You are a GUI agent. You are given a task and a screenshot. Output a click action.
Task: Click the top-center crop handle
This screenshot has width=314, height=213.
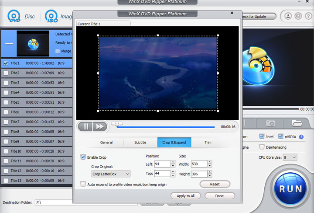pos(158,35)
